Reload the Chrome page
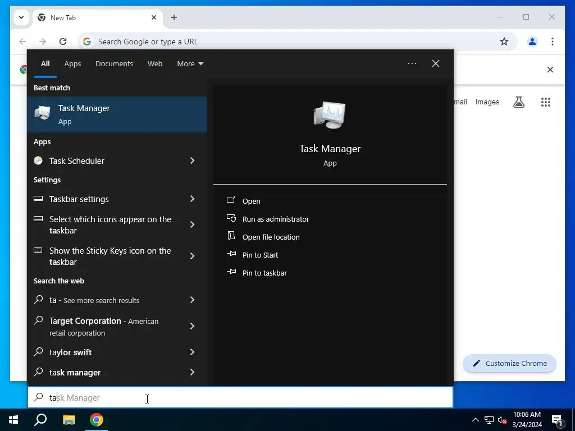The height and width of the screenshot is (431, 575). (63, 42)
